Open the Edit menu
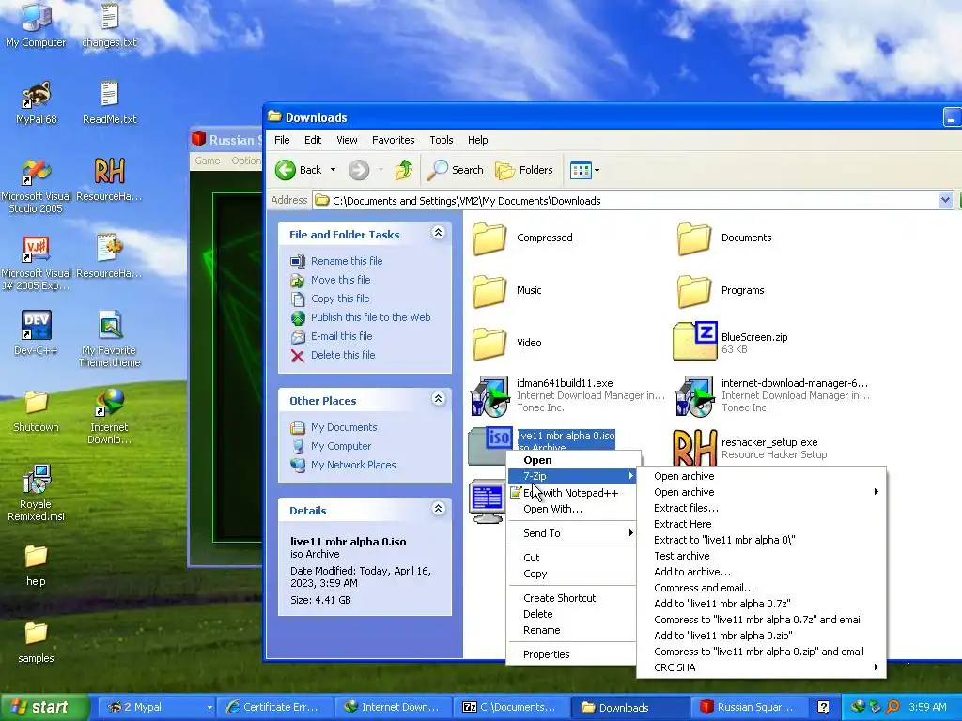 (313, 140)
